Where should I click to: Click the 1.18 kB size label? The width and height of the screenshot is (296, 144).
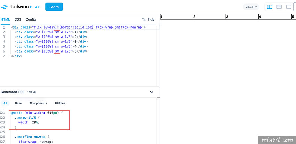pos(32,93)
